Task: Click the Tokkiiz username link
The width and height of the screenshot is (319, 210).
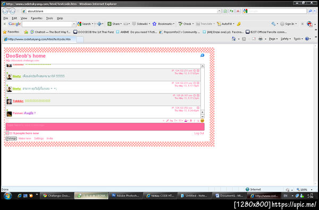Action: (18, 101)
